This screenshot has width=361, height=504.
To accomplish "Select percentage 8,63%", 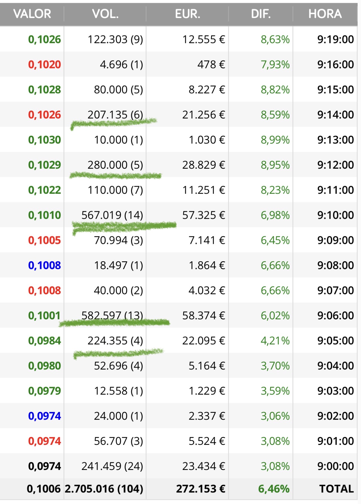I will pos(275,39).
